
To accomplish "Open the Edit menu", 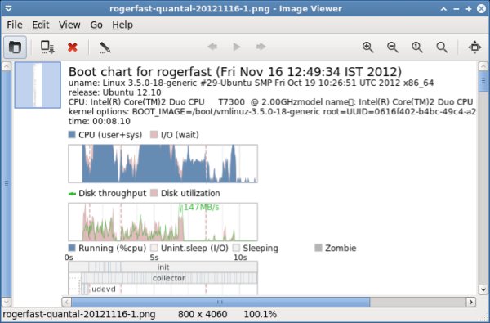I will click(x=41, y=25).
